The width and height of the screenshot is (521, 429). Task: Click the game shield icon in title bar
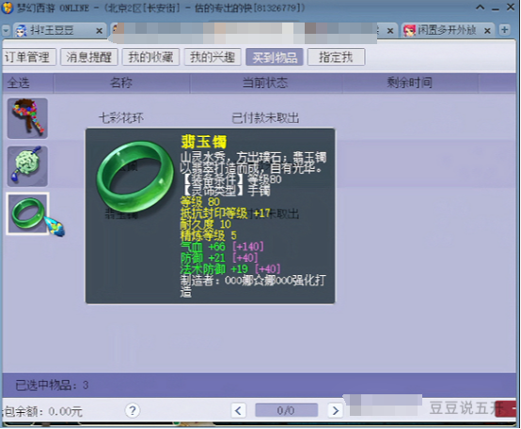(7, 8)
